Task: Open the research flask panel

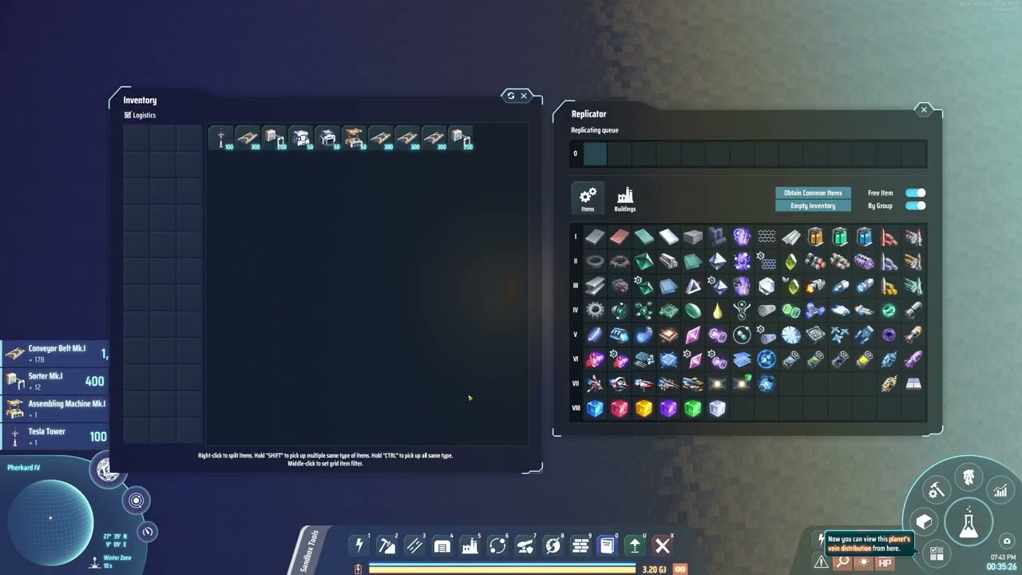Action: pos(969,523)
